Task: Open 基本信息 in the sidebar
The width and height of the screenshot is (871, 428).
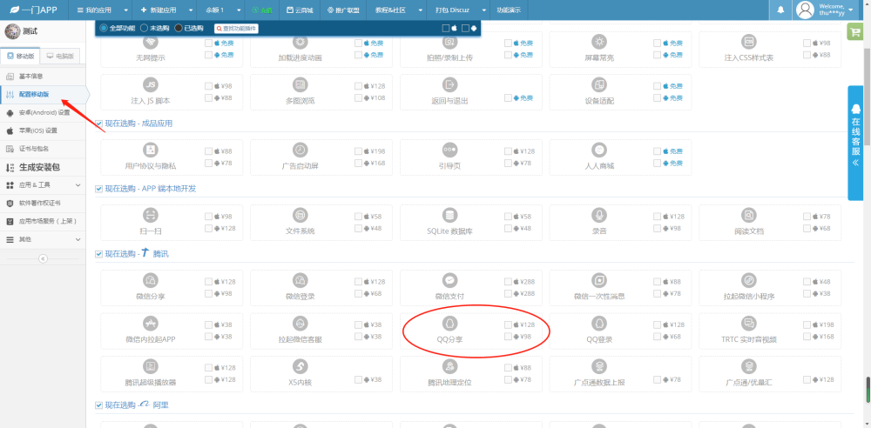Action: [44, 76]
